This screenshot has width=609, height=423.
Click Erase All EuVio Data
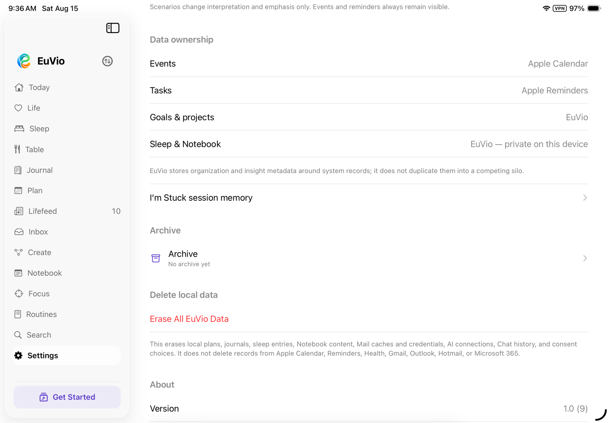[189, 319]
